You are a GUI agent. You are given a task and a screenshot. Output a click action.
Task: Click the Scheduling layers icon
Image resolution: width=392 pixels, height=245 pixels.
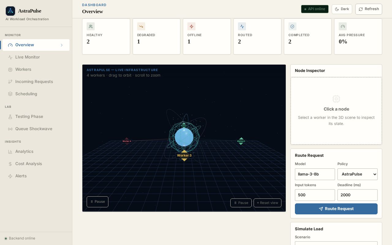point(10,94)
